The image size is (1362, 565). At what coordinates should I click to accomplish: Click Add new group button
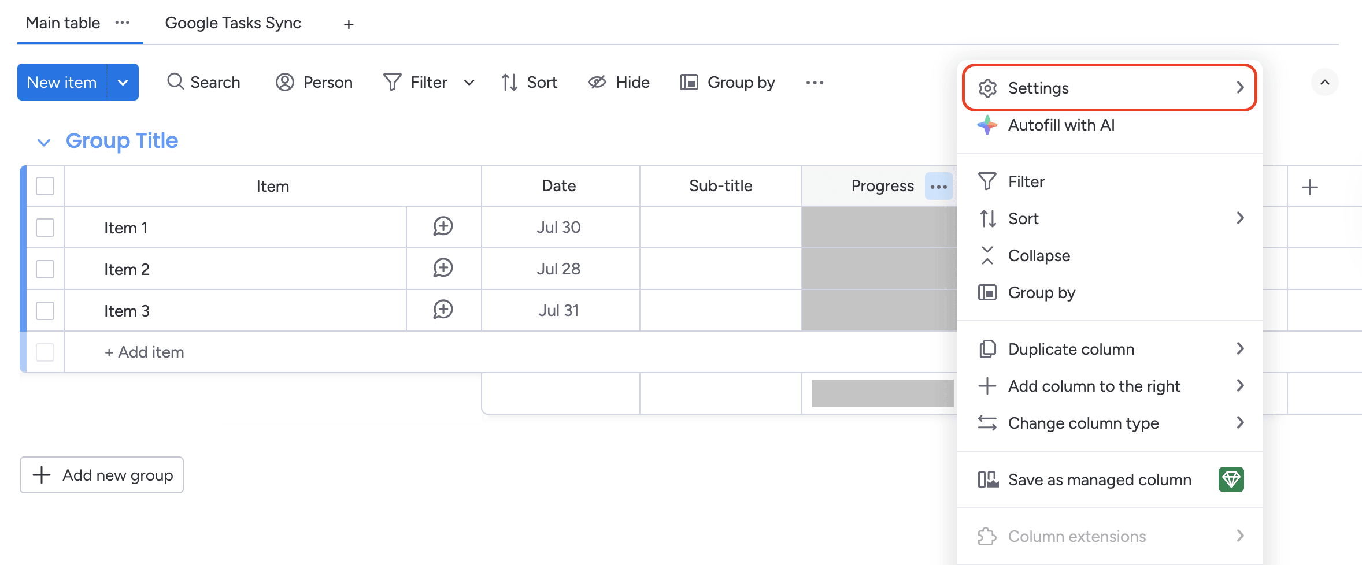102,475
